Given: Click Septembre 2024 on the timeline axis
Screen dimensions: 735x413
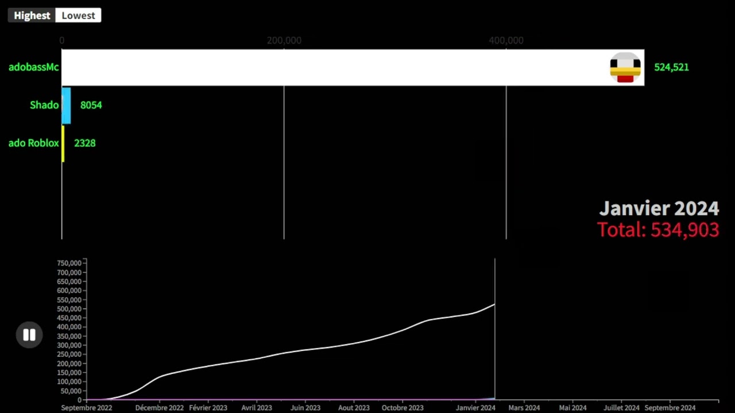Looking at the screenshot, I should tap(670, 408).
